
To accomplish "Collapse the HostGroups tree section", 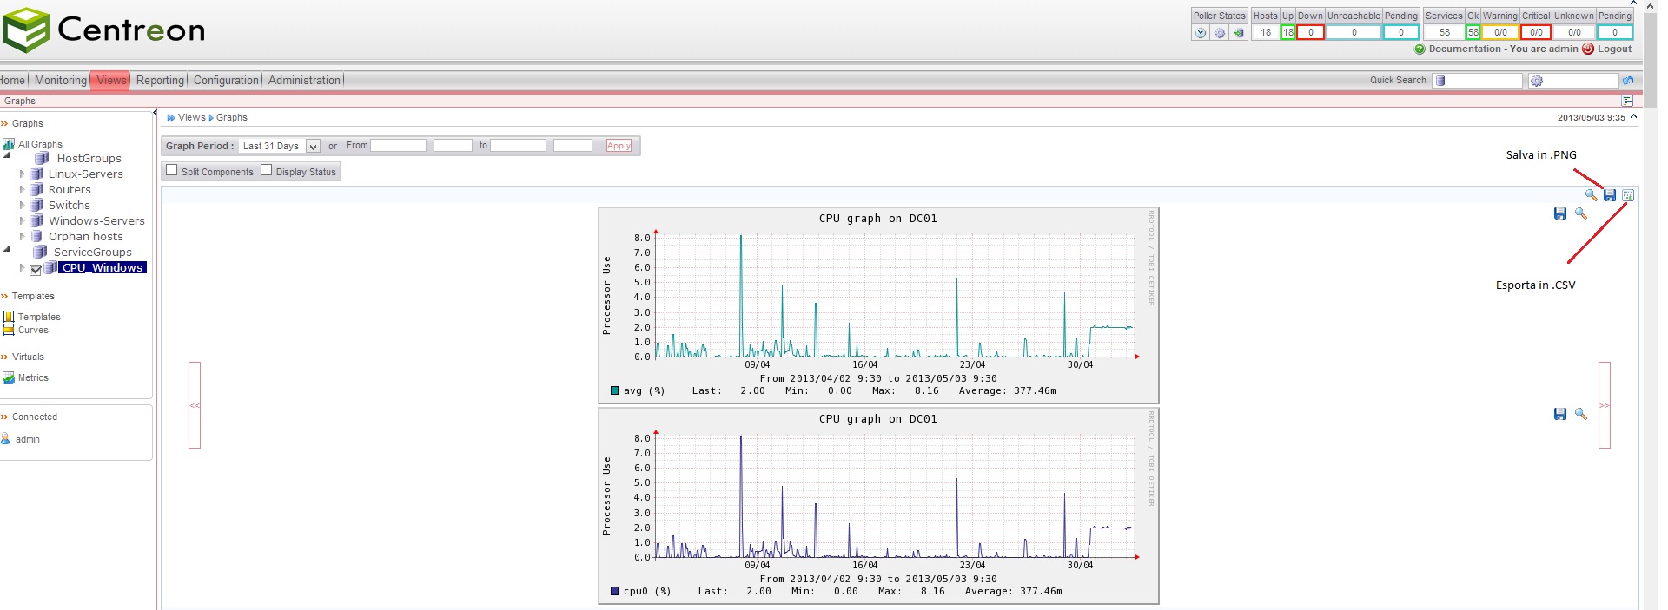I will click(x=7, y=155).
